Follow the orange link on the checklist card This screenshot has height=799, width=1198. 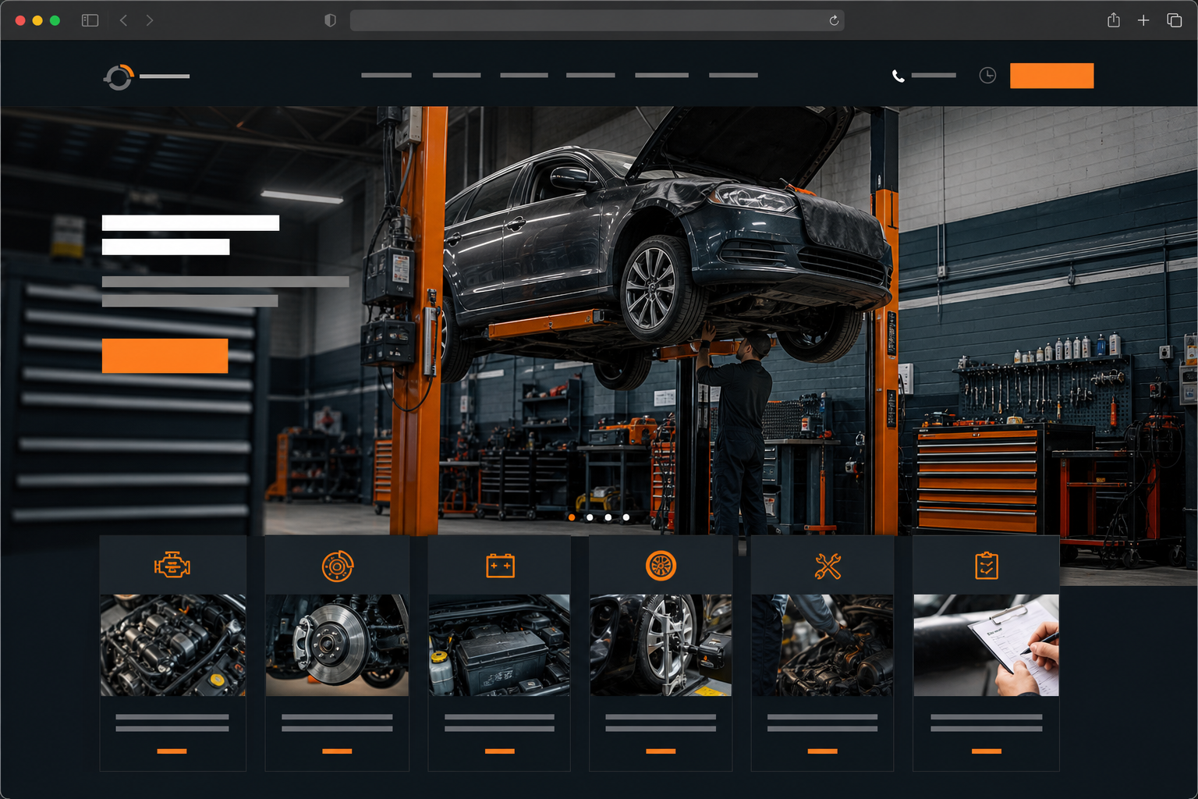tap(987, 751)
